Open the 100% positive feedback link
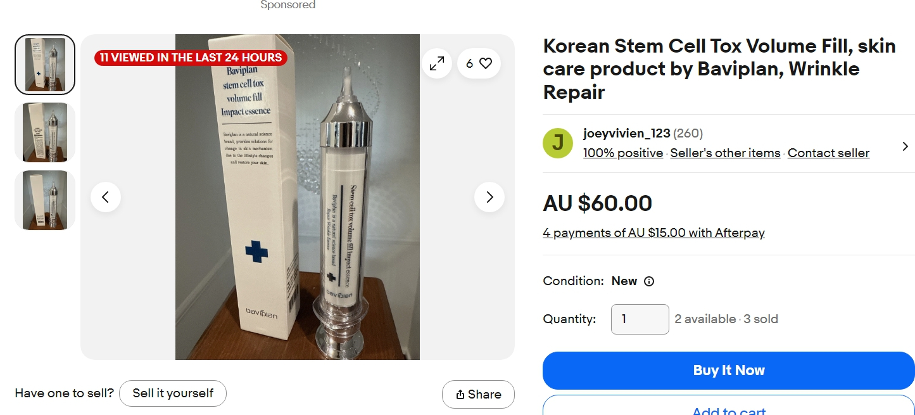915x415 pixels. point(623,153)
